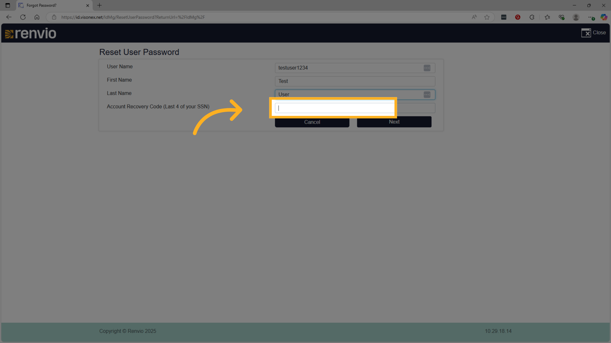Open Read aloud icon in address bar

(x=474, y=17)
